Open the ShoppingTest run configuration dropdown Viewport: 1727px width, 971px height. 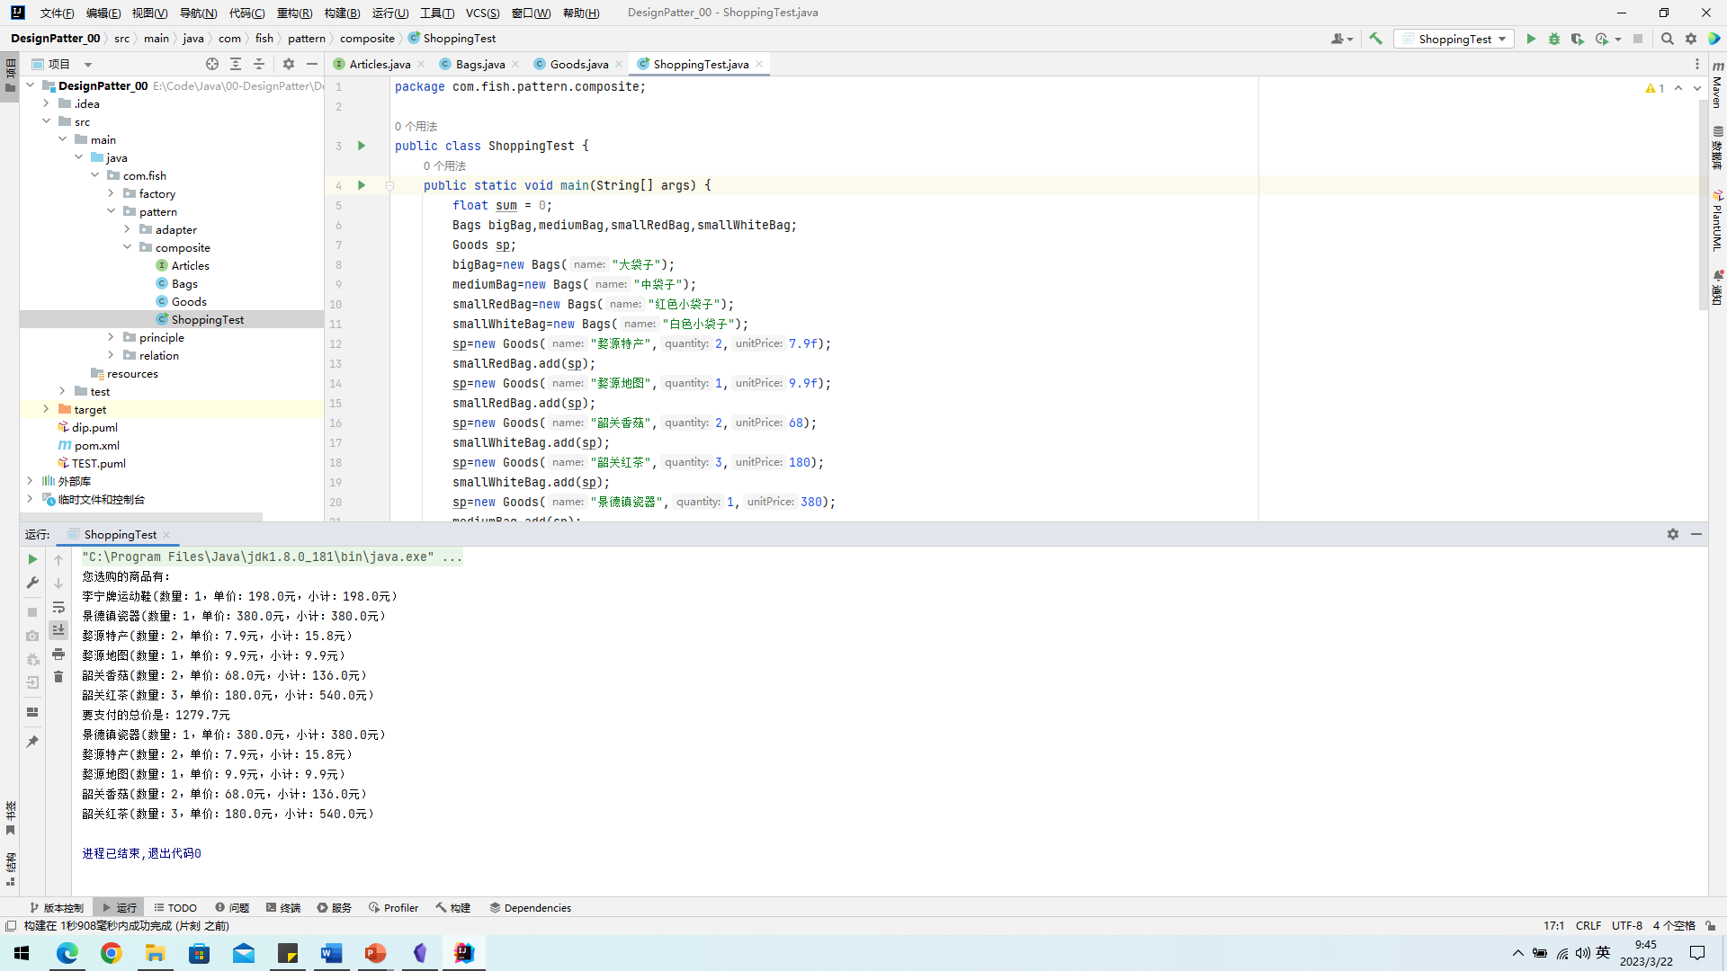[x=1454, y=39]
